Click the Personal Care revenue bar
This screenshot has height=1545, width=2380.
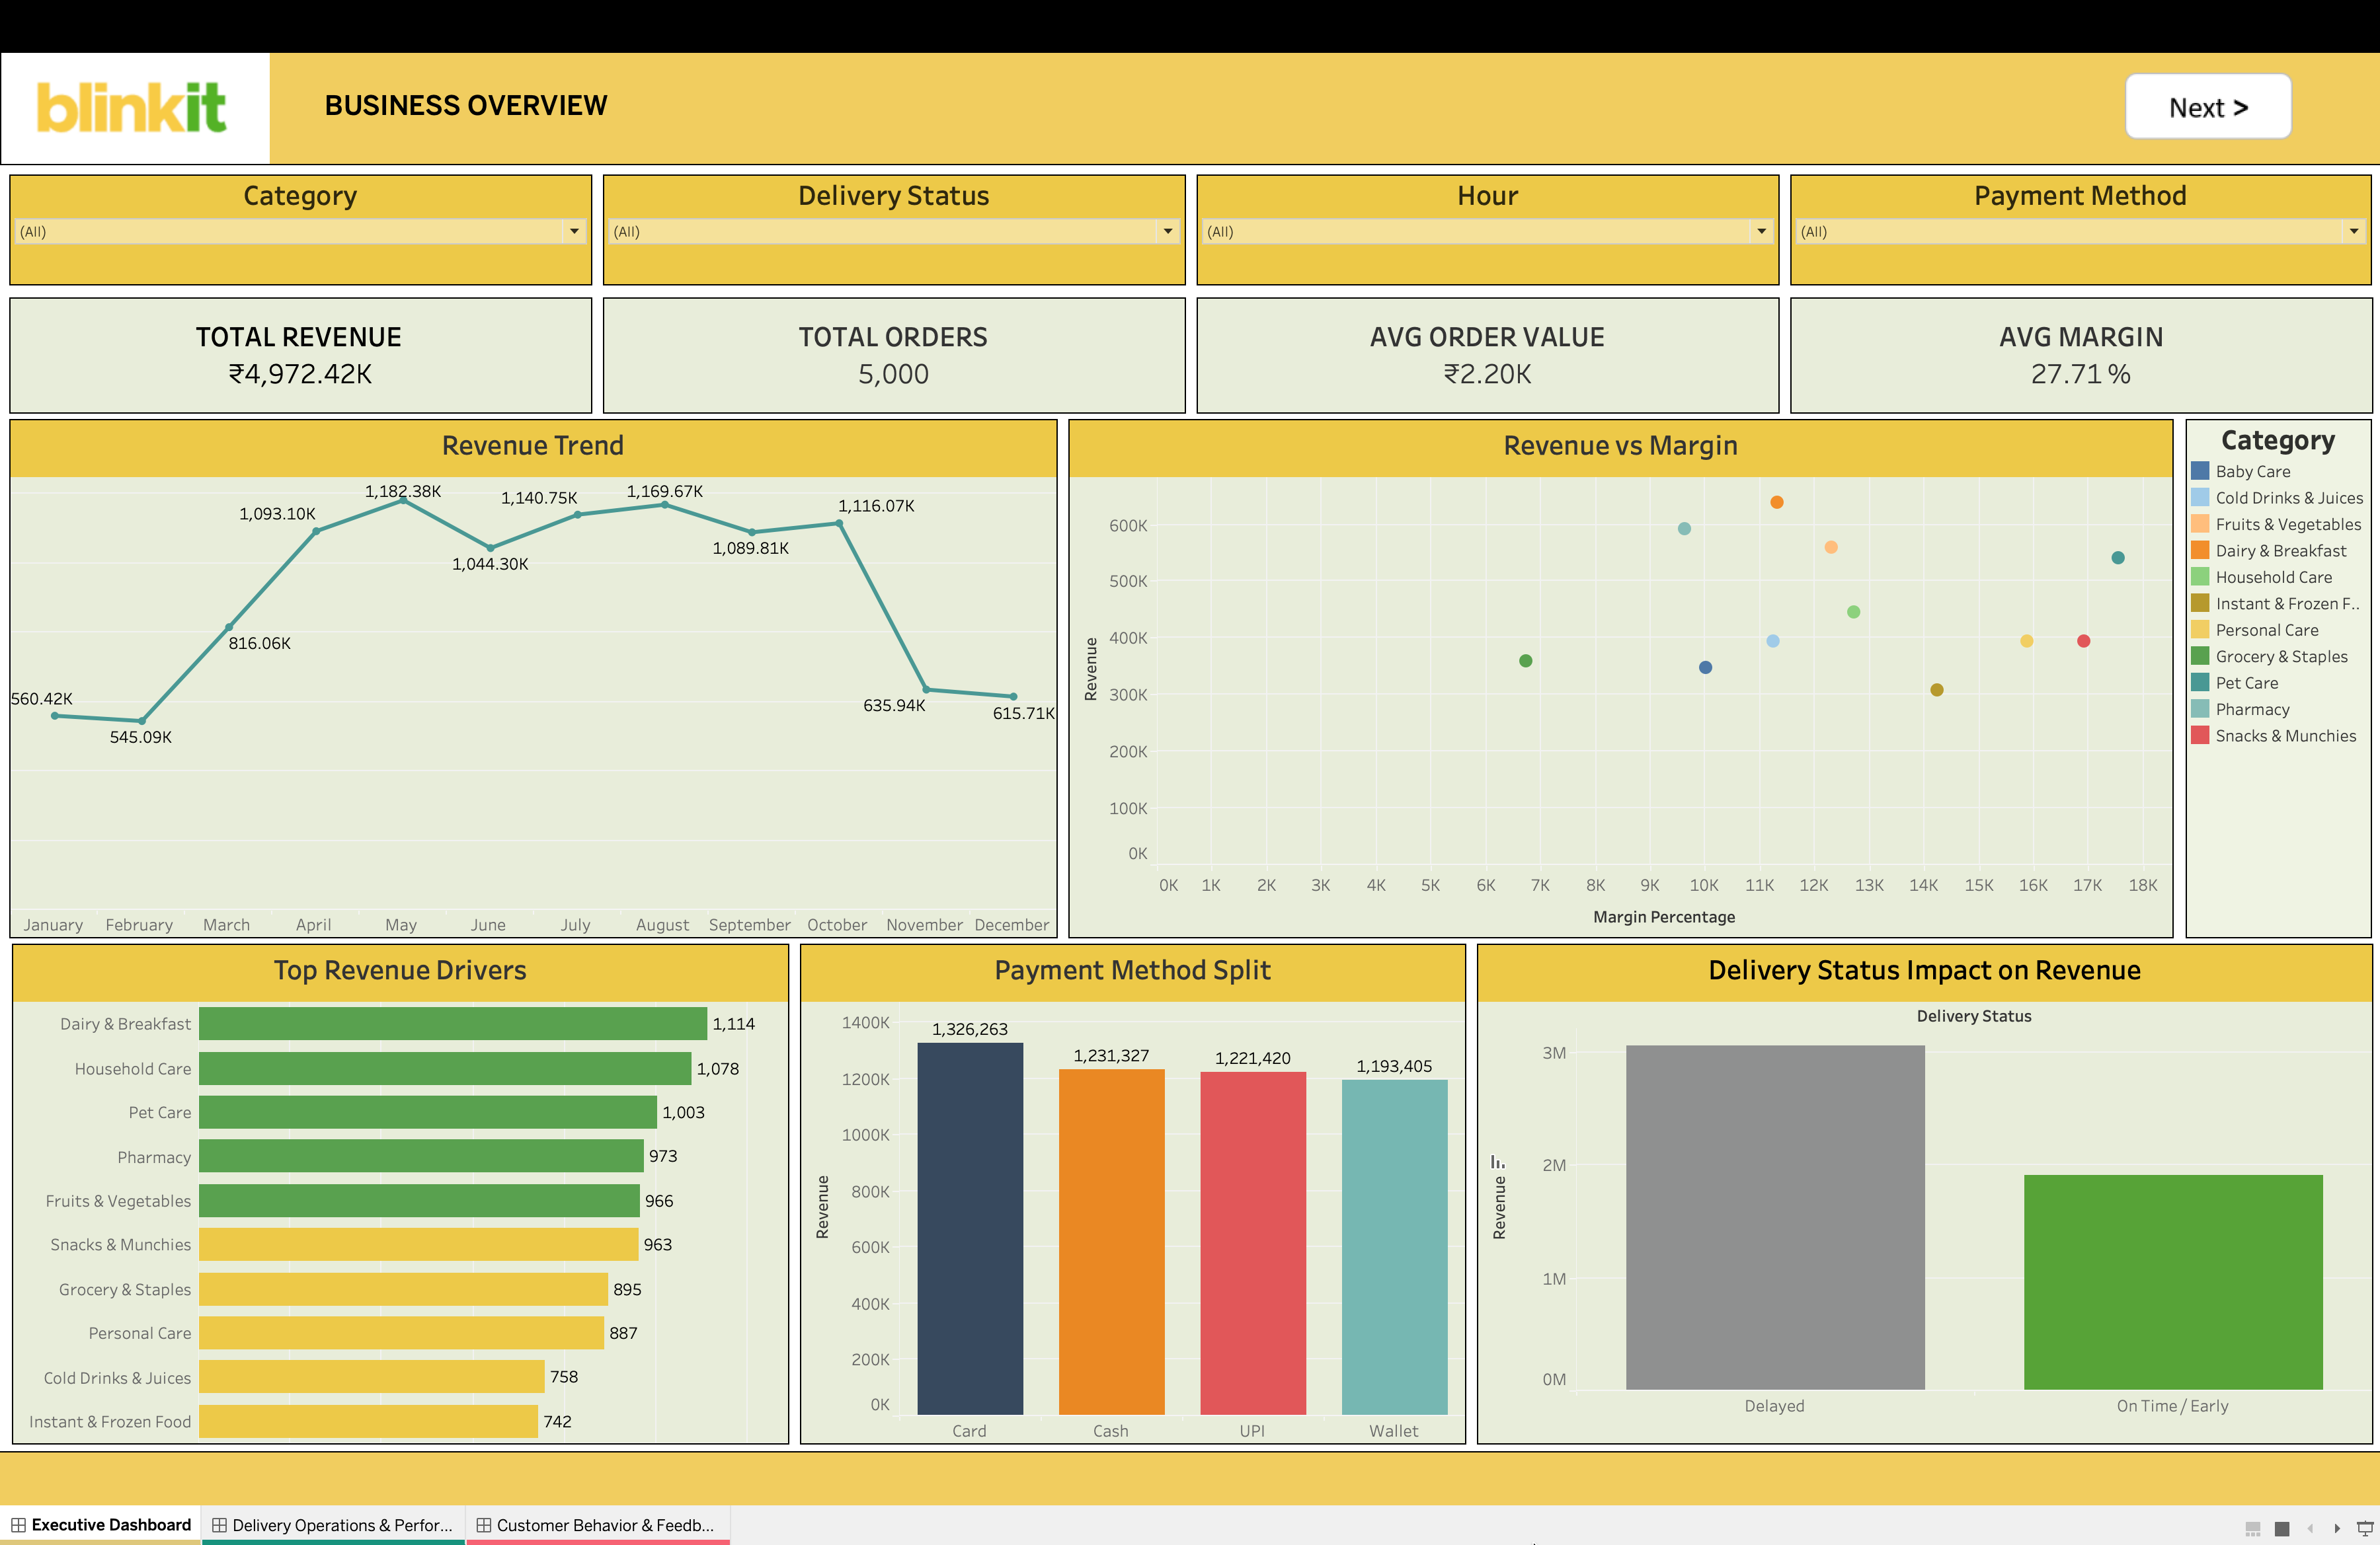(401, 1333)
